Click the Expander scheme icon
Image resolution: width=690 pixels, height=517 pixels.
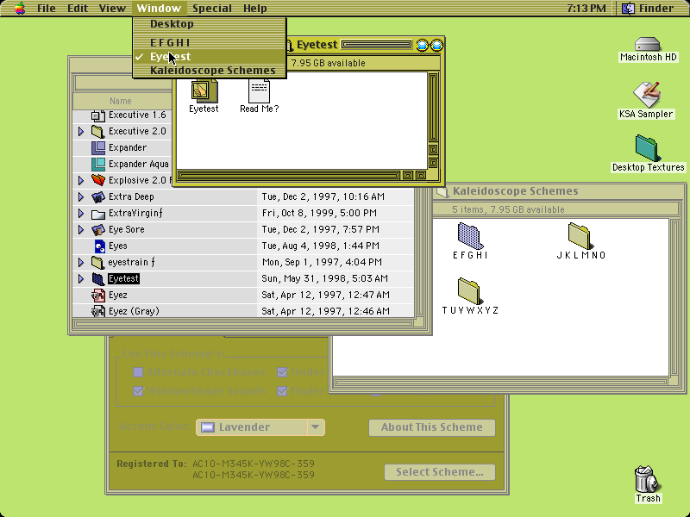pyautogui.click(x=98, y=147)
